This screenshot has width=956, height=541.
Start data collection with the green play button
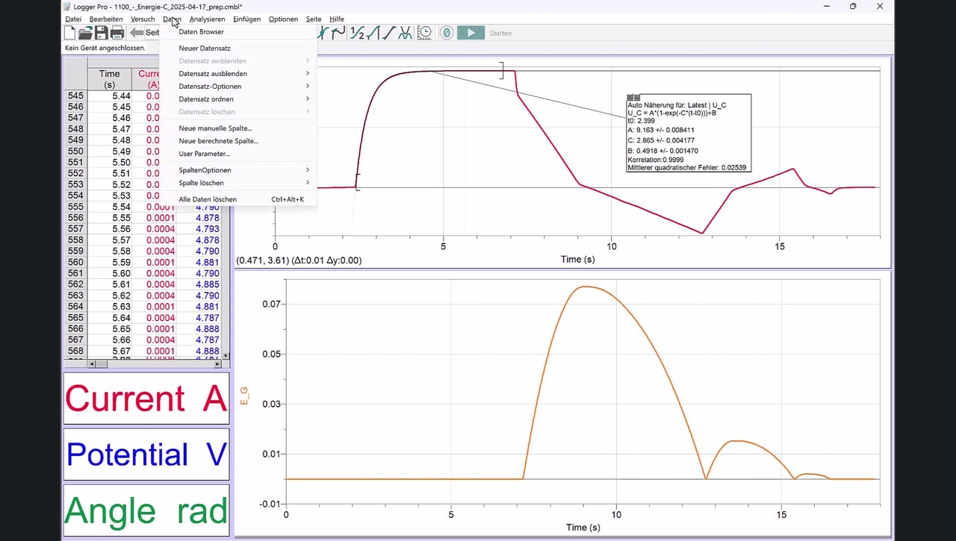coord(471,33)
